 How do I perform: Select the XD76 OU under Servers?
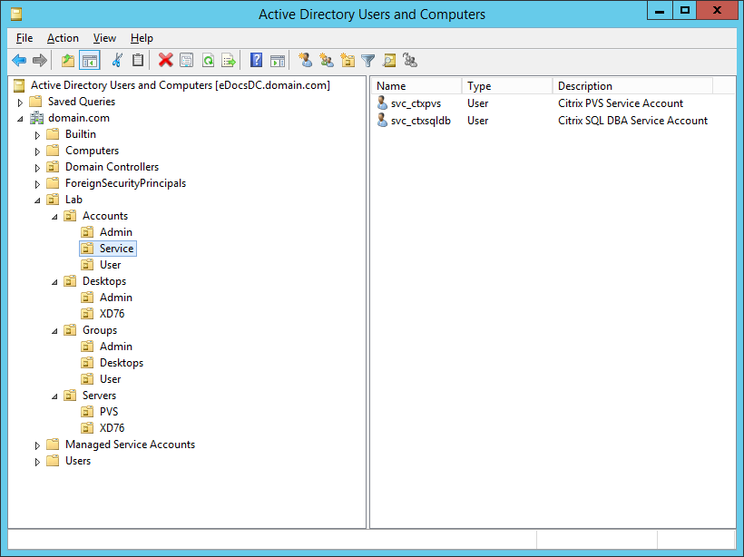(112, 428)
